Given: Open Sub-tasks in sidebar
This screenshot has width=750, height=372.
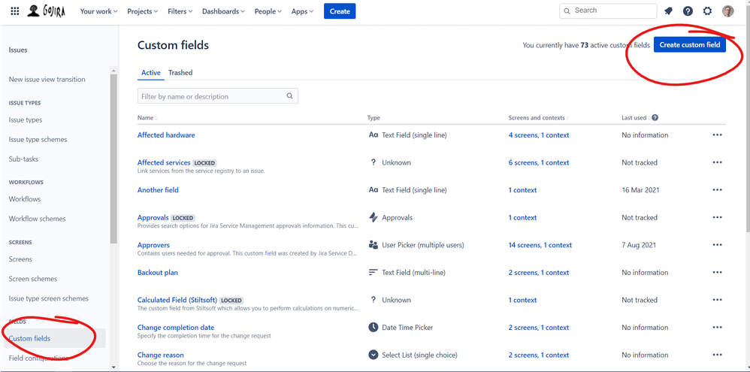Looking at the screenshot, I should 23,159.
